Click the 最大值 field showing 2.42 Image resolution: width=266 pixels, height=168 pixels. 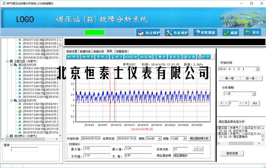[x=97, y=148]
